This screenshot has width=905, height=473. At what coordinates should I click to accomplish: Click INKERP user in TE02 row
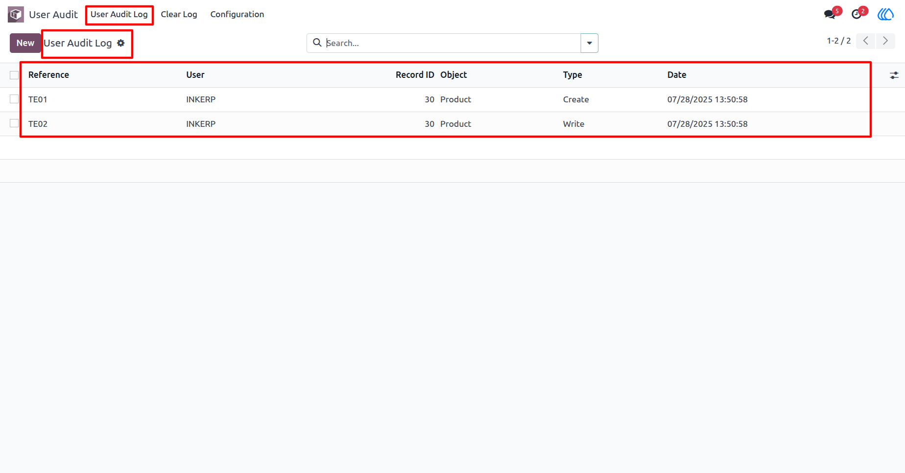(x=201, y=124)
